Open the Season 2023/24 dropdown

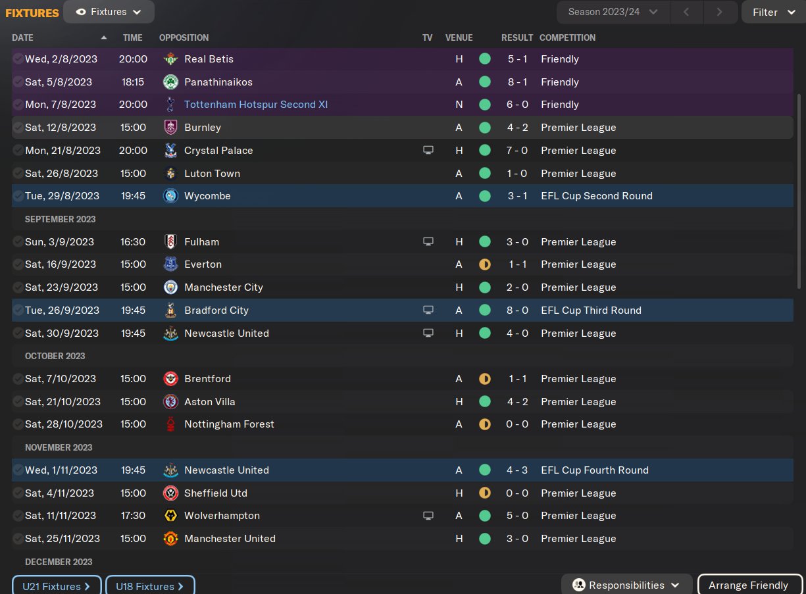point(613,12)
